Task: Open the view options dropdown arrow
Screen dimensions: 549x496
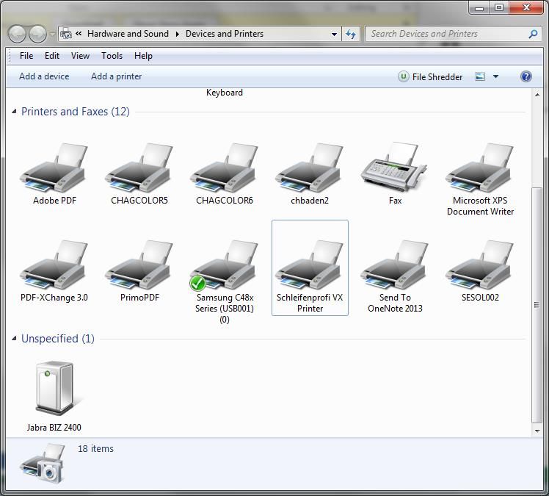Action: tap(495, 76)
